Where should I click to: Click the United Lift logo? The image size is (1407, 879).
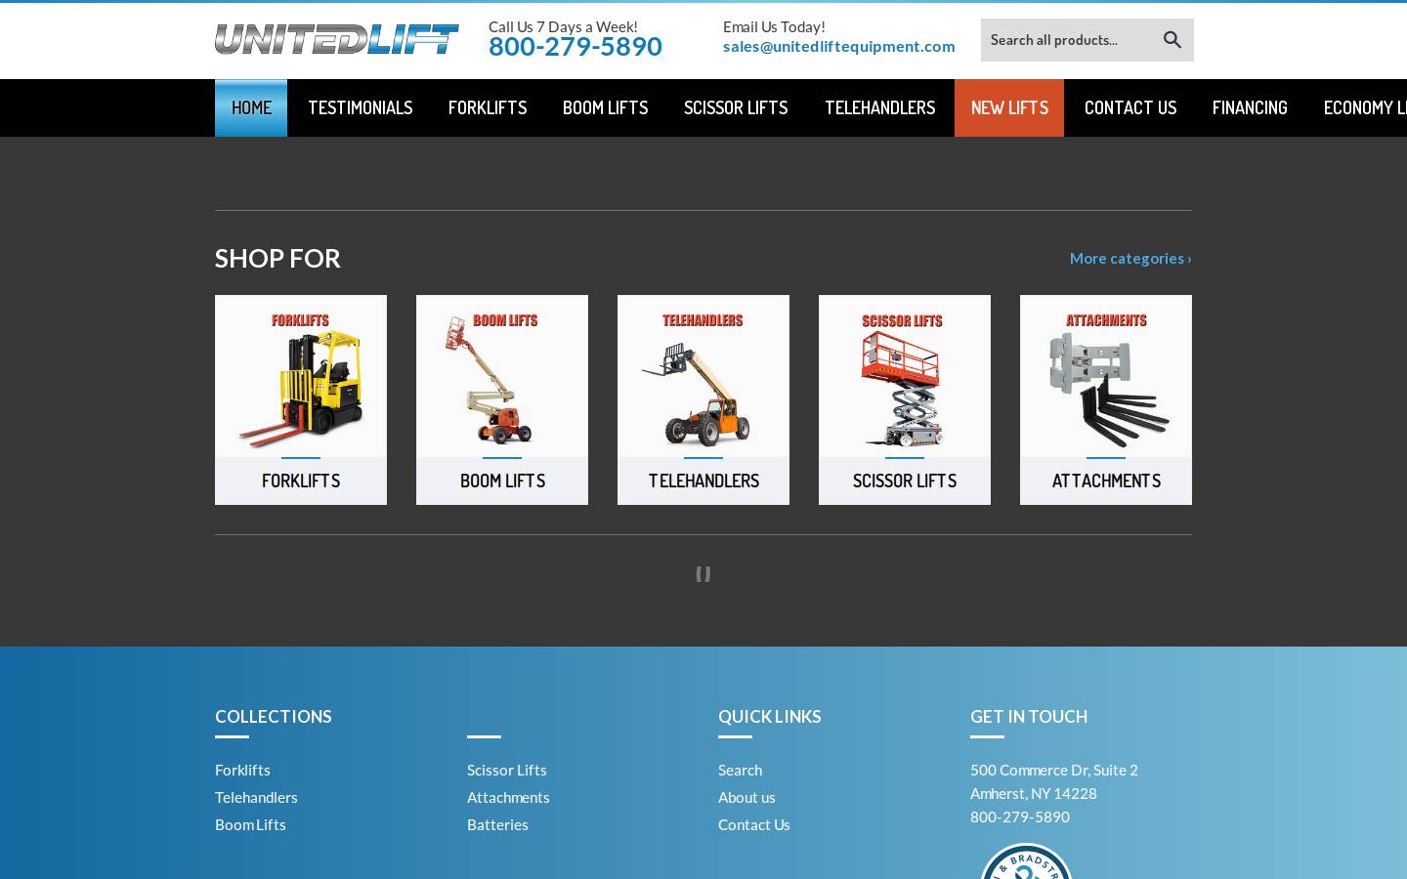(x=337, y=39)
